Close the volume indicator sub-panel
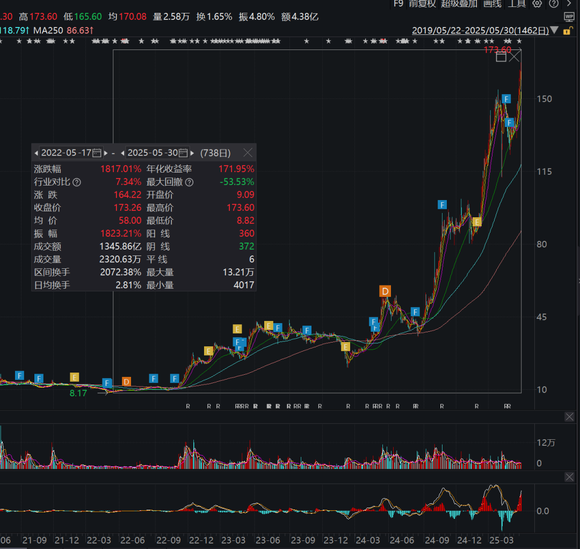This screenshot has height=549, width=580. (x=569, y=417)
